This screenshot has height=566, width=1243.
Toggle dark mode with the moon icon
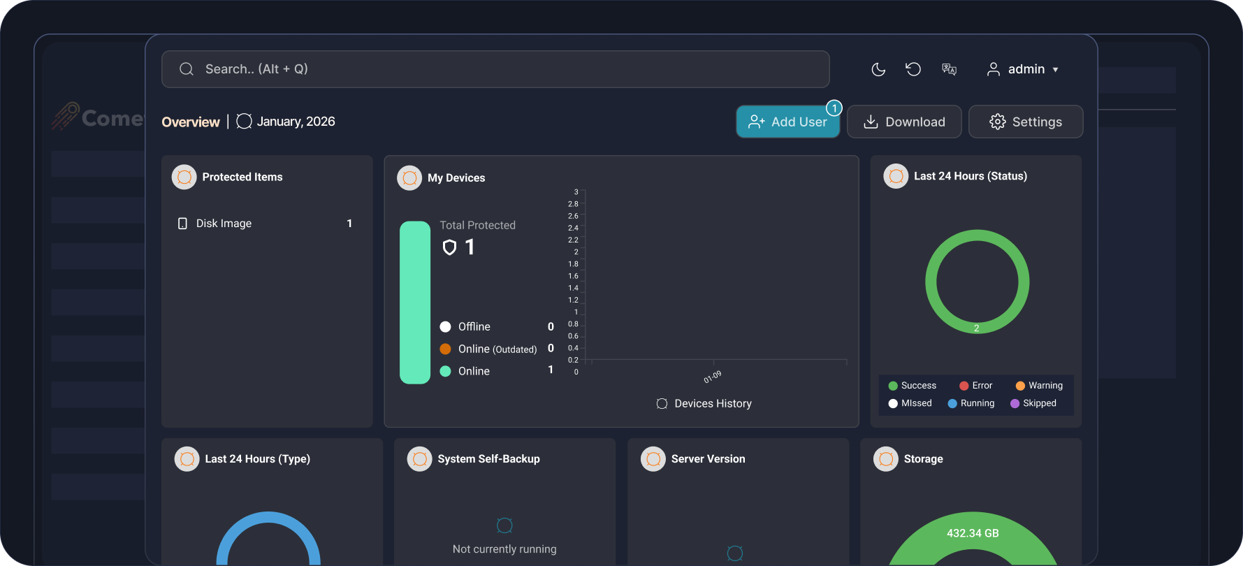pyautogui.click(x=878, y=69)
